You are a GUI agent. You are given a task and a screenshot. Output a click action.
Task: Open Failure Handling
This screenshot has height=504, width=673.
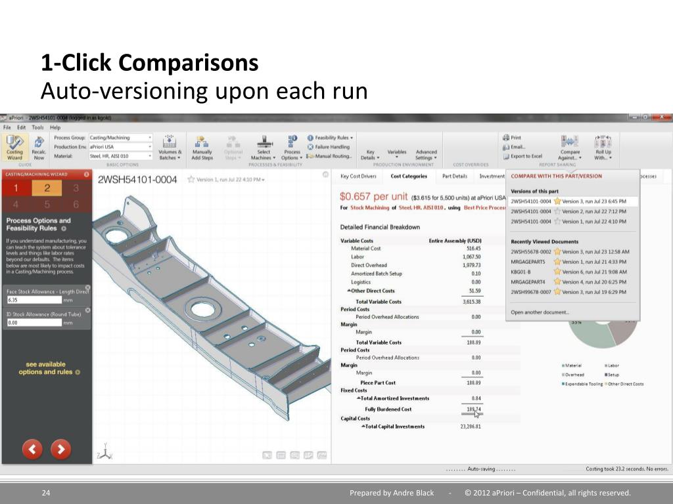(x=329, y=146)
